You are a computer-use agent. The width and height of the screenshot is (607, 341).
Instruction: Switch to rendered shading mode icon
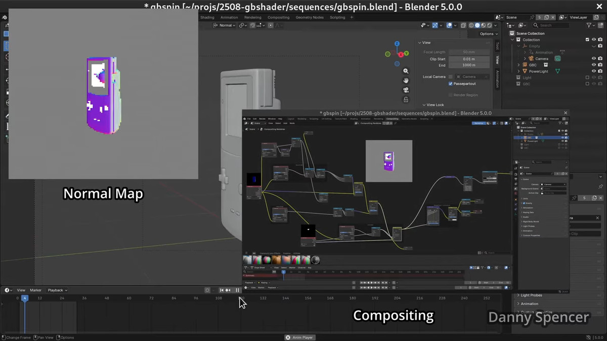pos(490,25)
